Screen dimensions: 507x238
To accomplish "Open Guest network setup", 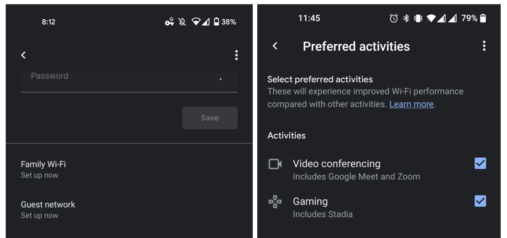I will pyautogui.click(x=48, y=209).
